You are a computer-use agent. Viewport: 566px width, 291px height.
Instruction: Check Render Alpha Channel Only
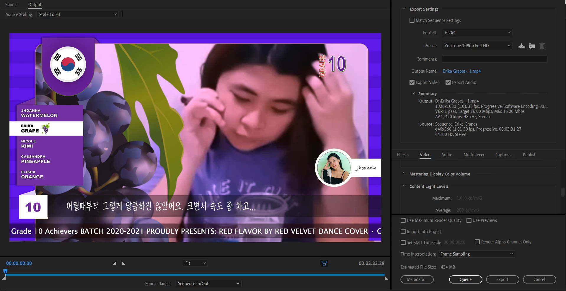(477, 242)
